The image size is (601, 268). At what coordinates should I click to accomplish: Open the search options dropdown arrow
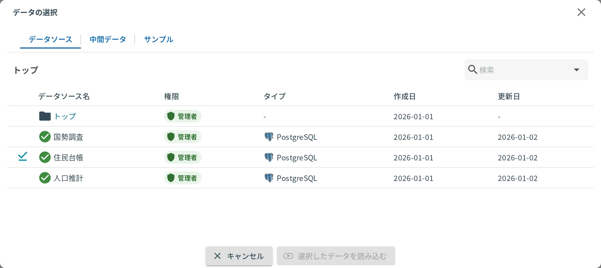[x=577, y=70]
